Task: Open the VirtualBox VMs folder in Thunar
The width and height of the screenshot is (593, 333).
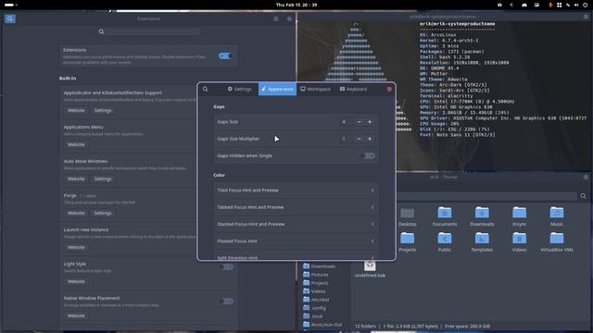Action: (557, 242)
